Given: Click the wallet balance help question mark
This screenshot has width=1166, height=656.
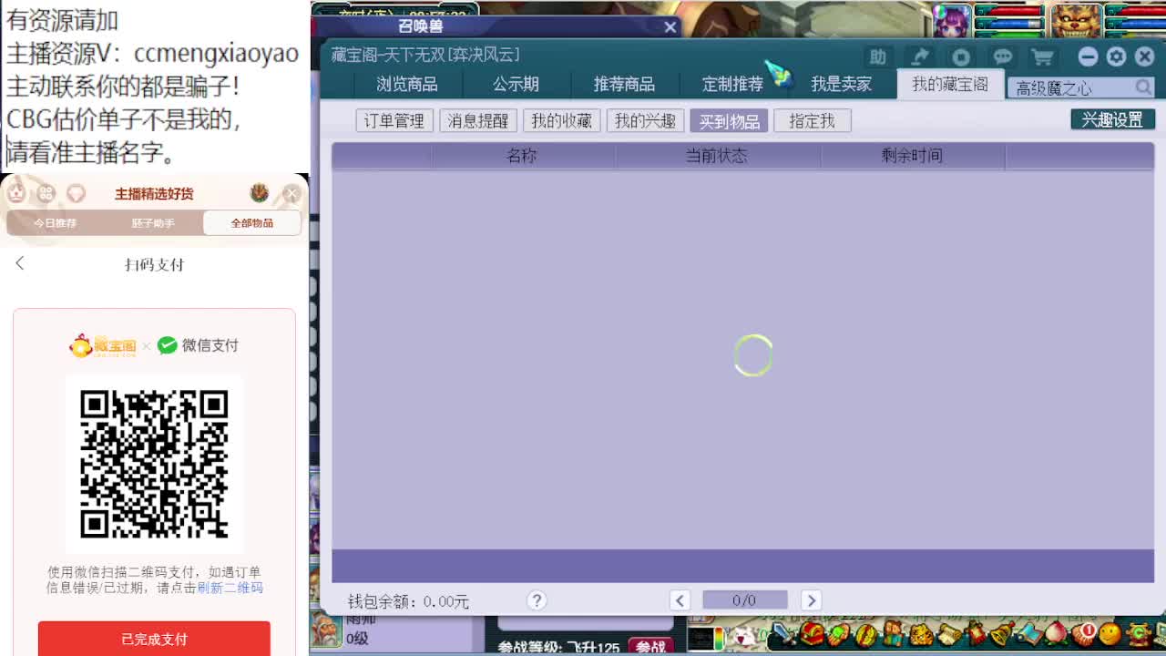Looking at the screenshot, I should [537, 600].
